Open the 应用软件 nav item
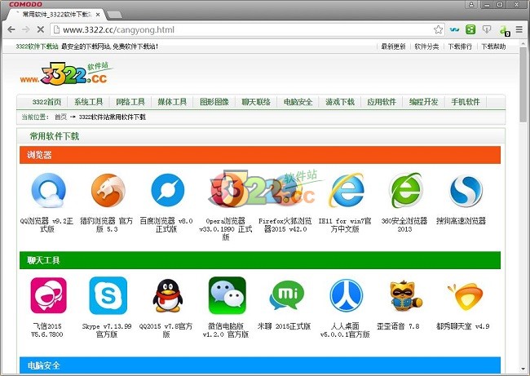Viewport: 530px width, 376px height. click(x=382, y=102)
